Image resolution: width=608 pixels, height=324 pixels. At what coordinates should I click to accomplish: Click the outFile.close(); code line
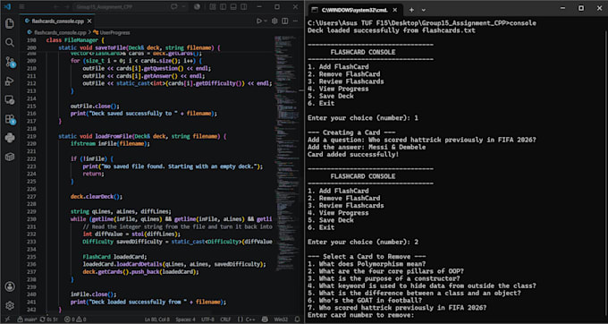[95, 106]
